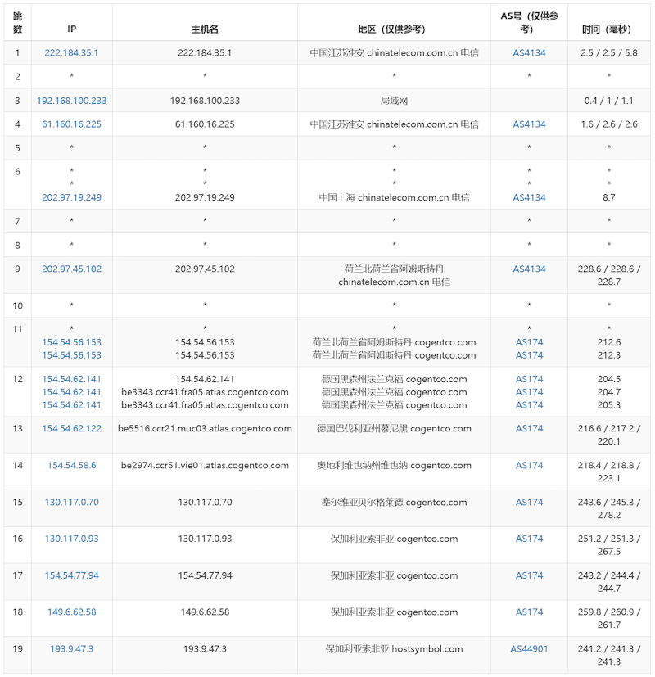
Task: Click the IP column header
Action: coord(72,29)
